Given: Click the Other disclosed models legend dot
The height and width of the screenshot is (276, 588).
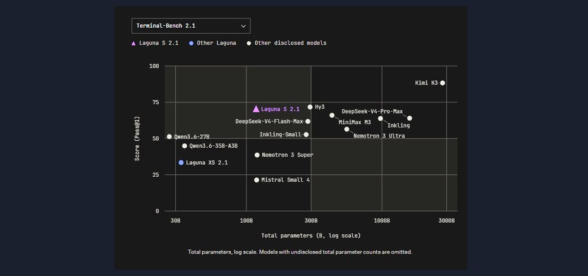Looking at the screenshot, I should click(248, 43).
